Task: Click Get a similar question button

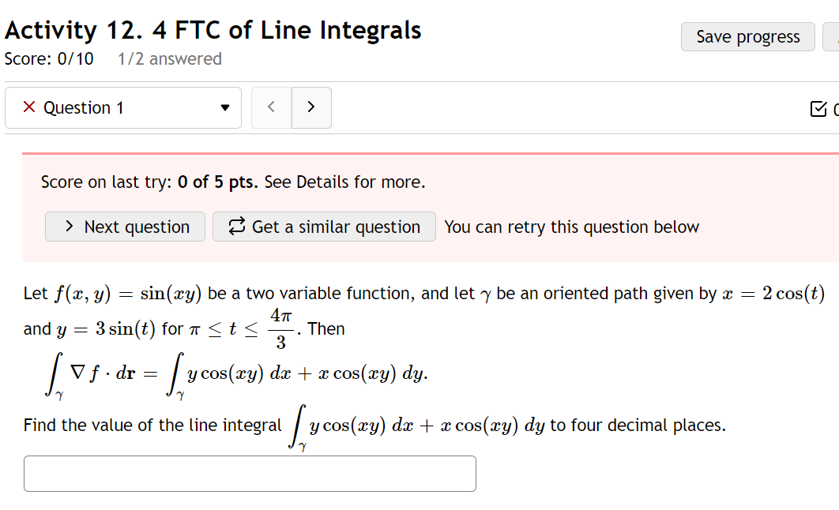Action: coord(324,227)
